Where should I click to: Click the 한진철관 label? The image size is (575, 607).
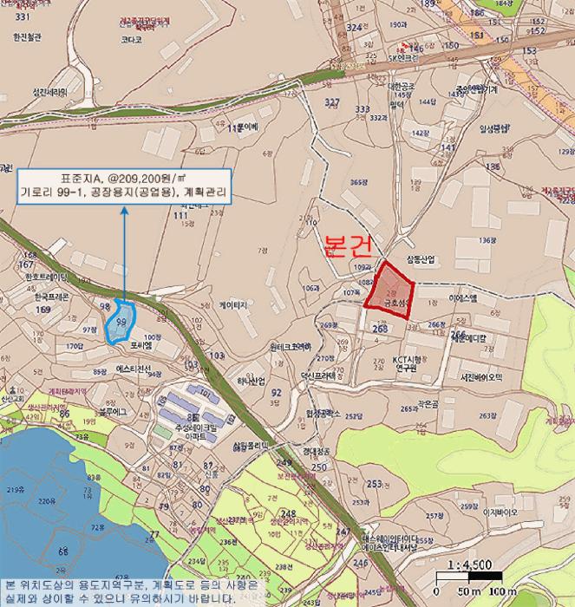coord(27,37)
